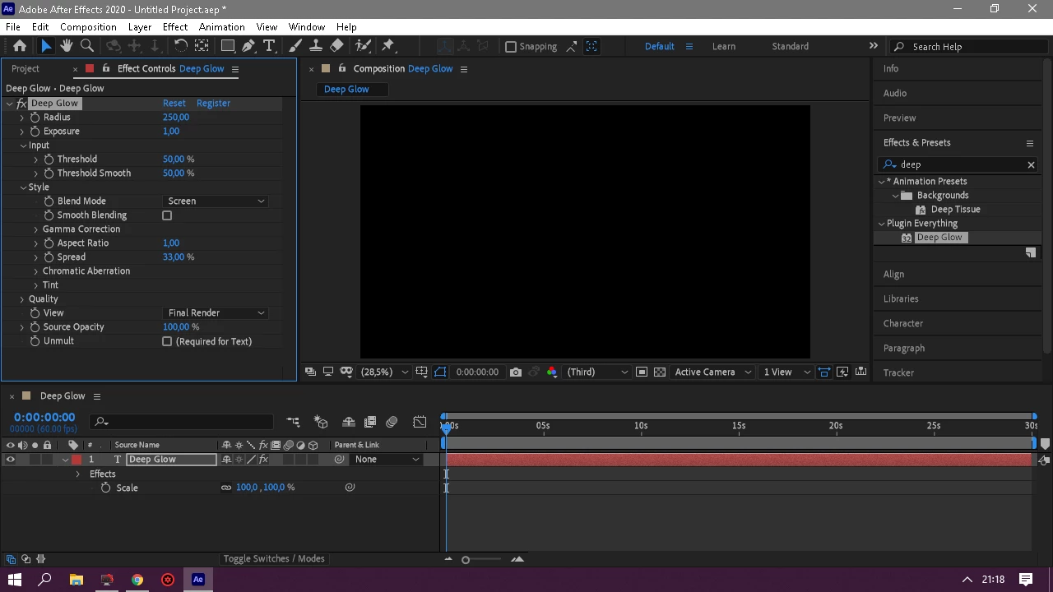Image resolution: width=1053 pixels, height=592 pixels.
Task: Open the View Final Render dropdown
Action: [216, 313]
